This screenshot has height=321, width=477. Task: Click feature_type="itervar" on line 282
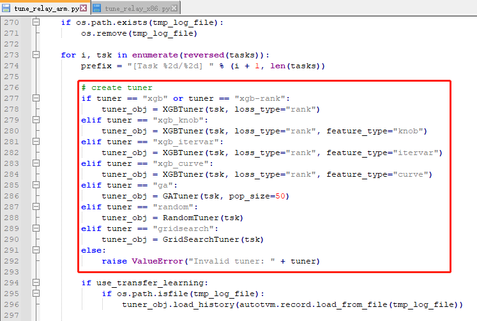tap(382, 153)
